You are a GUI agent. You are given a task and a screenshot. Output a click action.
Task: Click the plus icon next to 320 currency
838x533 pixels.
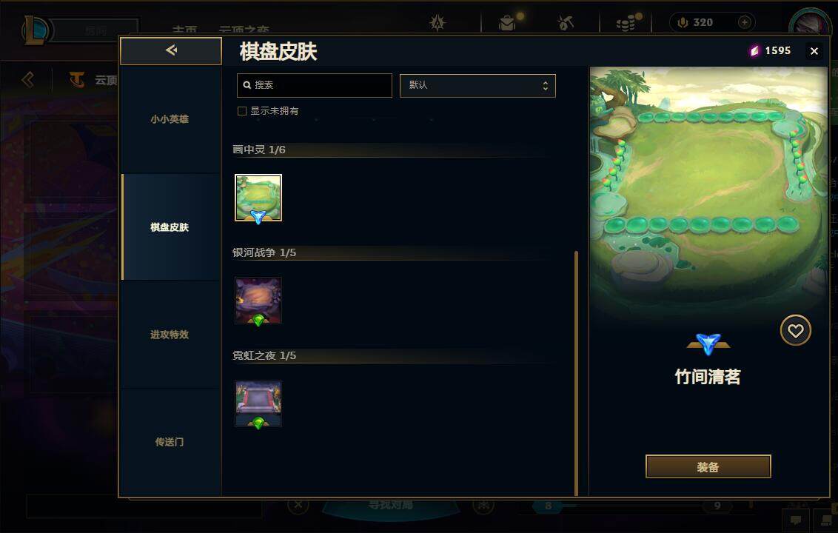coord(744,22)
